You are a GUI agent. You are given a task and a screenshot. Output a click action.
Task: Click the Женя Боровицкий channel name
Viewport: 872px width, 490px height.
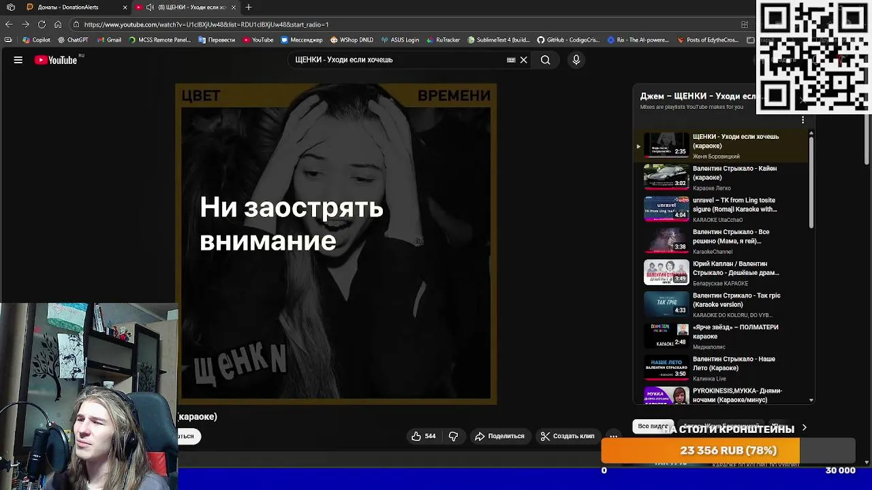pos(716,157)
